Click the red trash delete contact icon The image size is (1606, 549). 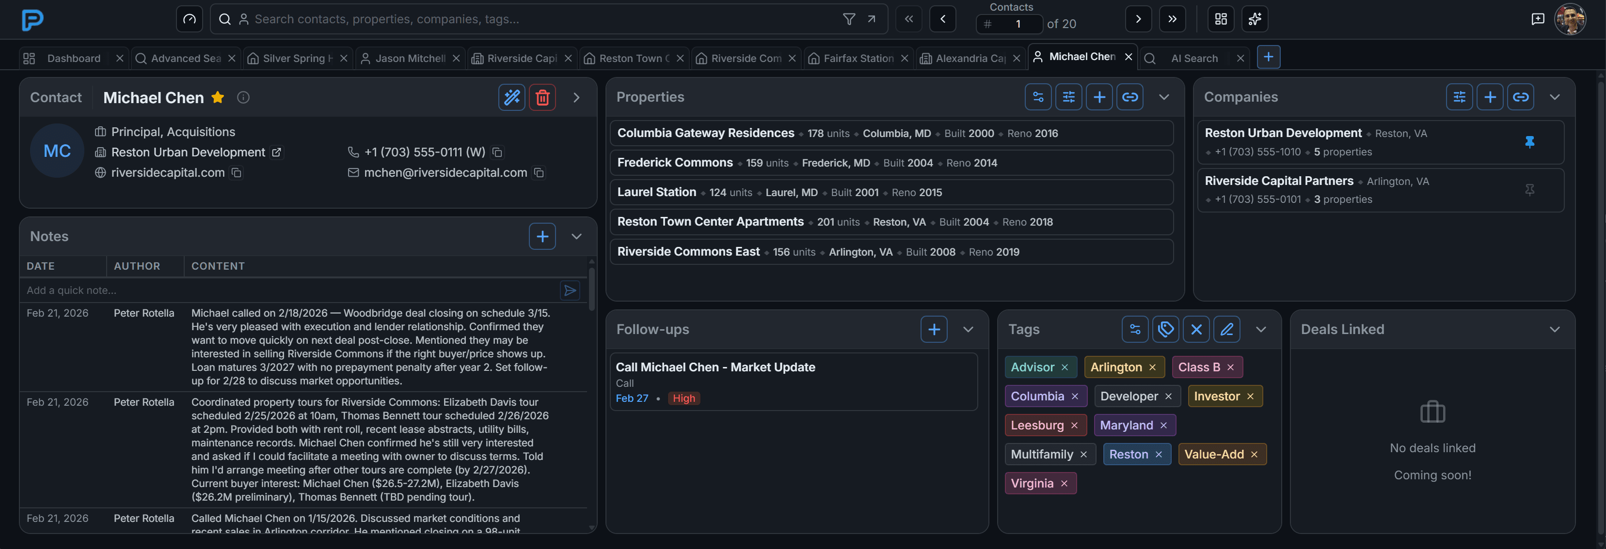click(x=542, y=97)
